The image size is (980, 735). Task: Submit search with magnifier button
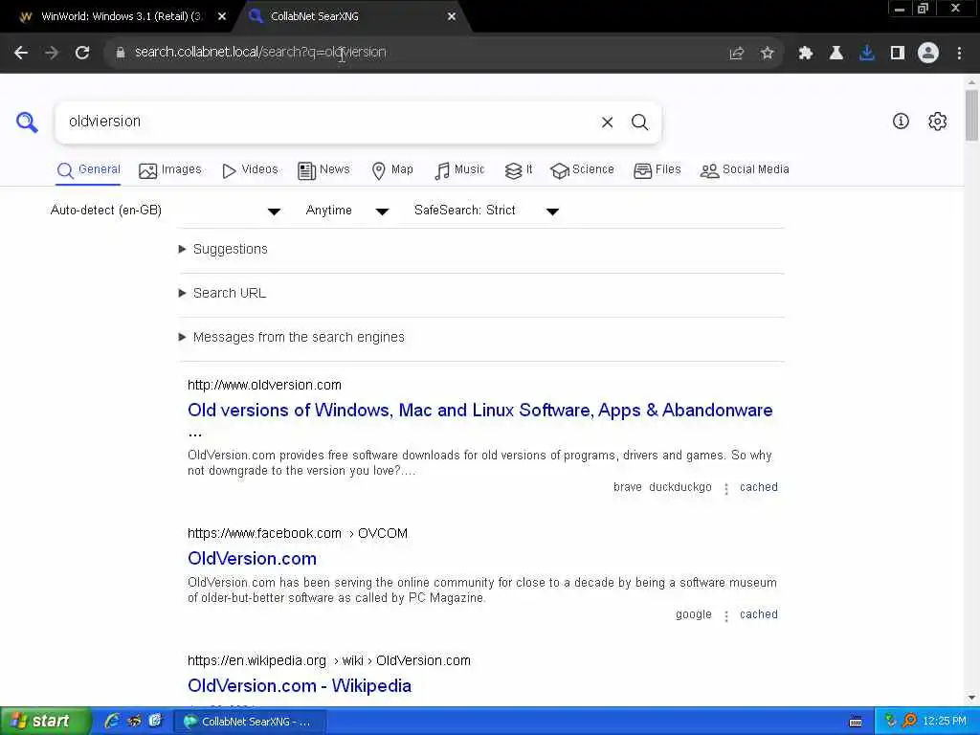point(639,122)
